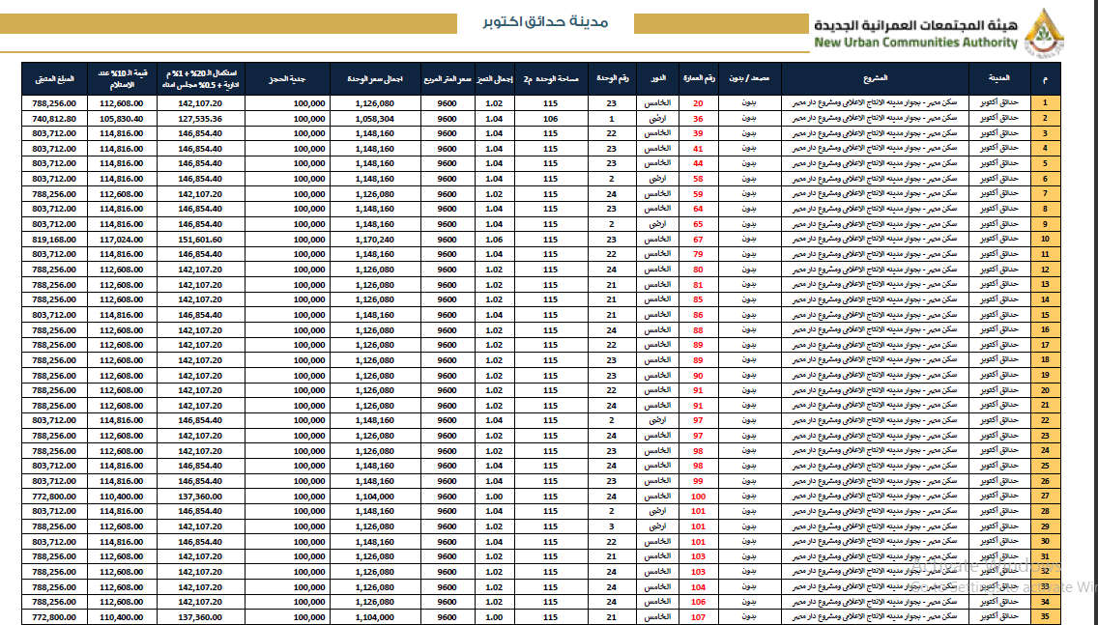Select the 'جدية الحجز' column header
Screen dimensions: 1098x625
click(x=288, y=79)
